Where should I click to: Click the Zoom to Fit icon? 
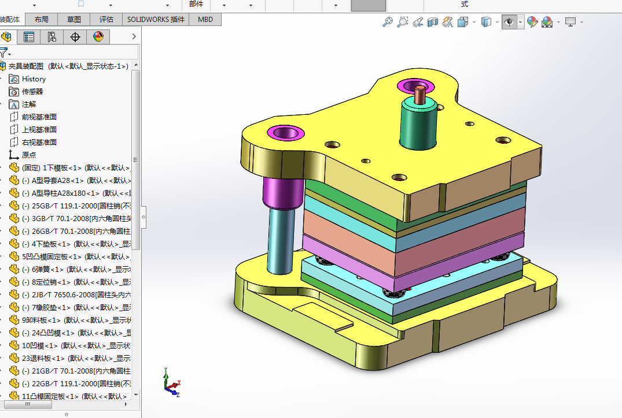click(388, 22)
